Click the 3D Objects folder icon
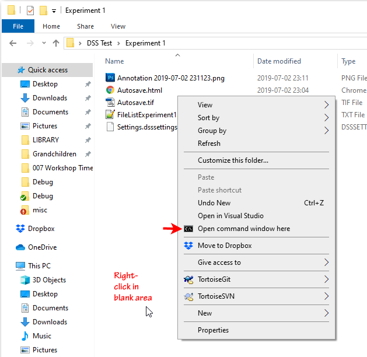 click(x=25, y=280)
